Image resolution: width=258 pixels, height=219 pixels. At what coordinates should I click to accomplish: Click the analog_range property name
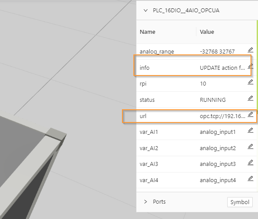[x=157, y=52]
